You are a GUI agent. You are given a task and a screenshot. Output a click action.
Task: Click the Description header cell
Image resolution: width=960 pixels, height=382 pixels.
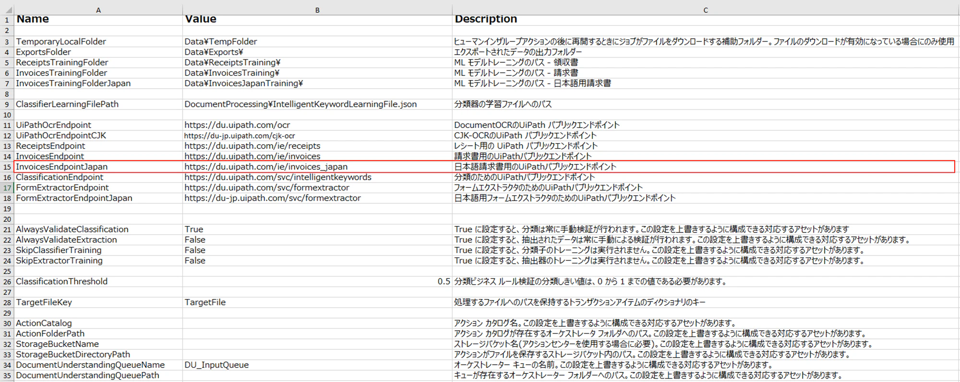click(706, 20)
